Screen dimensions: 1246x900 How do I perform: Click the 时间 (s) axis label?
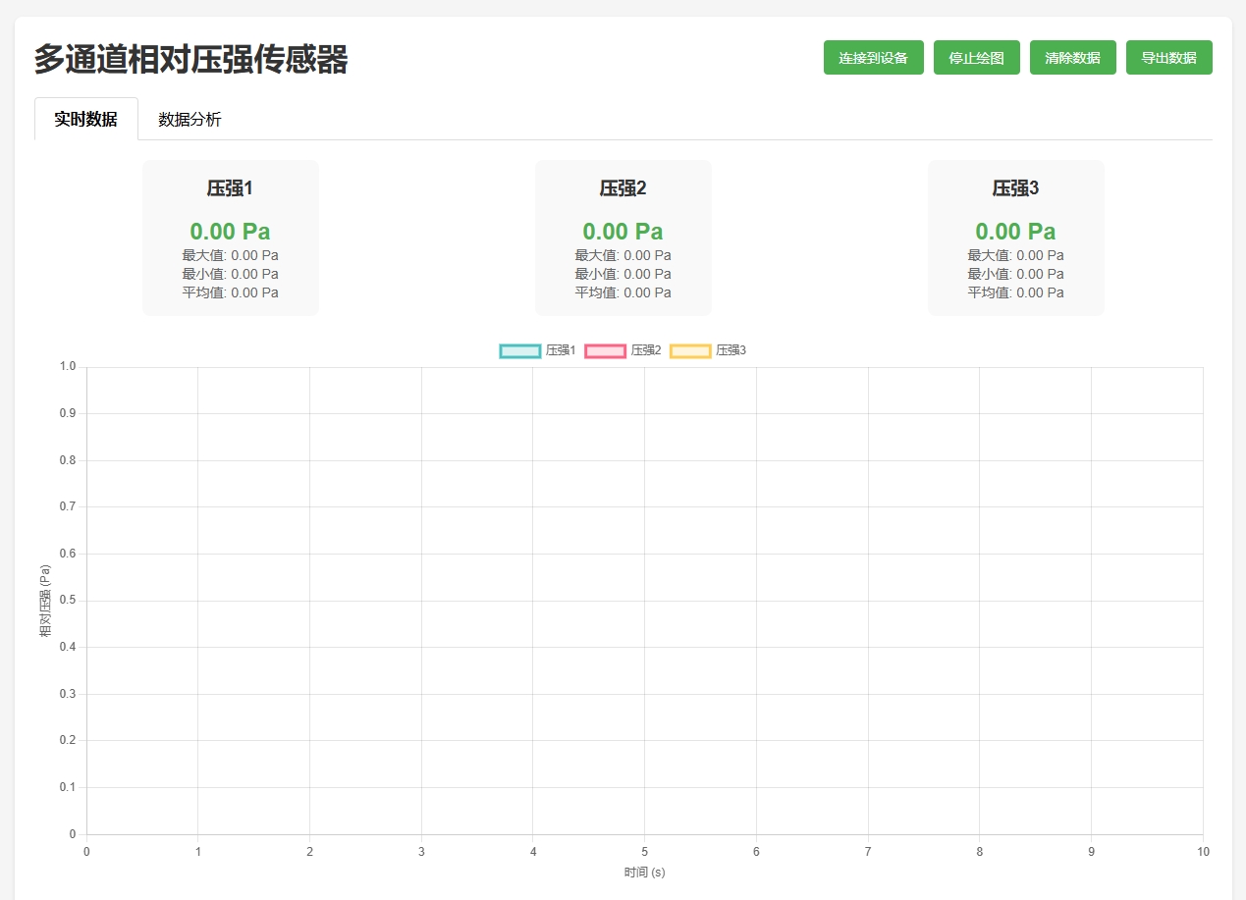click(644, 873)
